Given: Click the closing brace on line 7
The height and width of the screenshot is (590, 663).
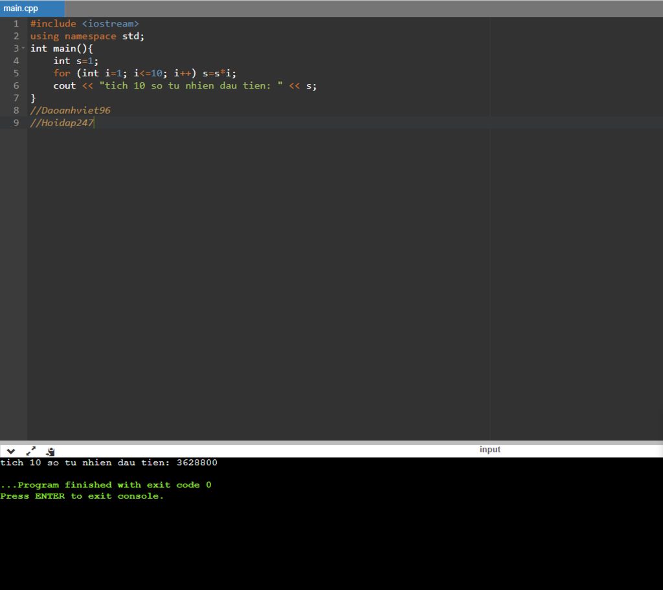Looking at the screenshot, I should [33, 98].
